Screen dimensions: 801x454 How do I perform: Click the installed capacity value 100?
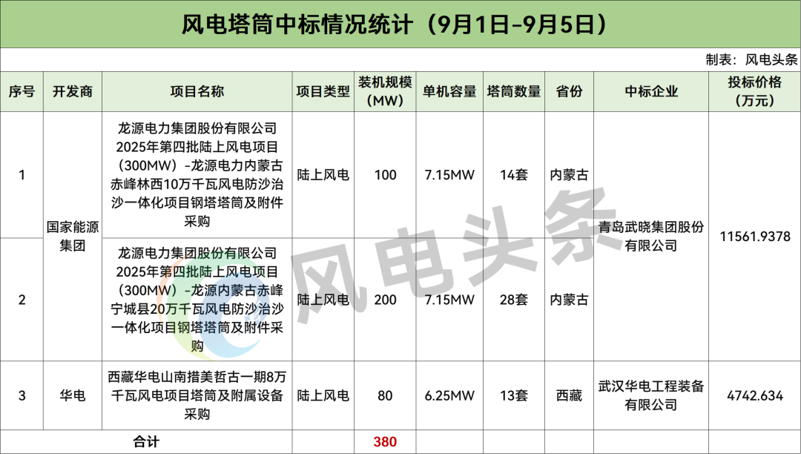[385, 175]
